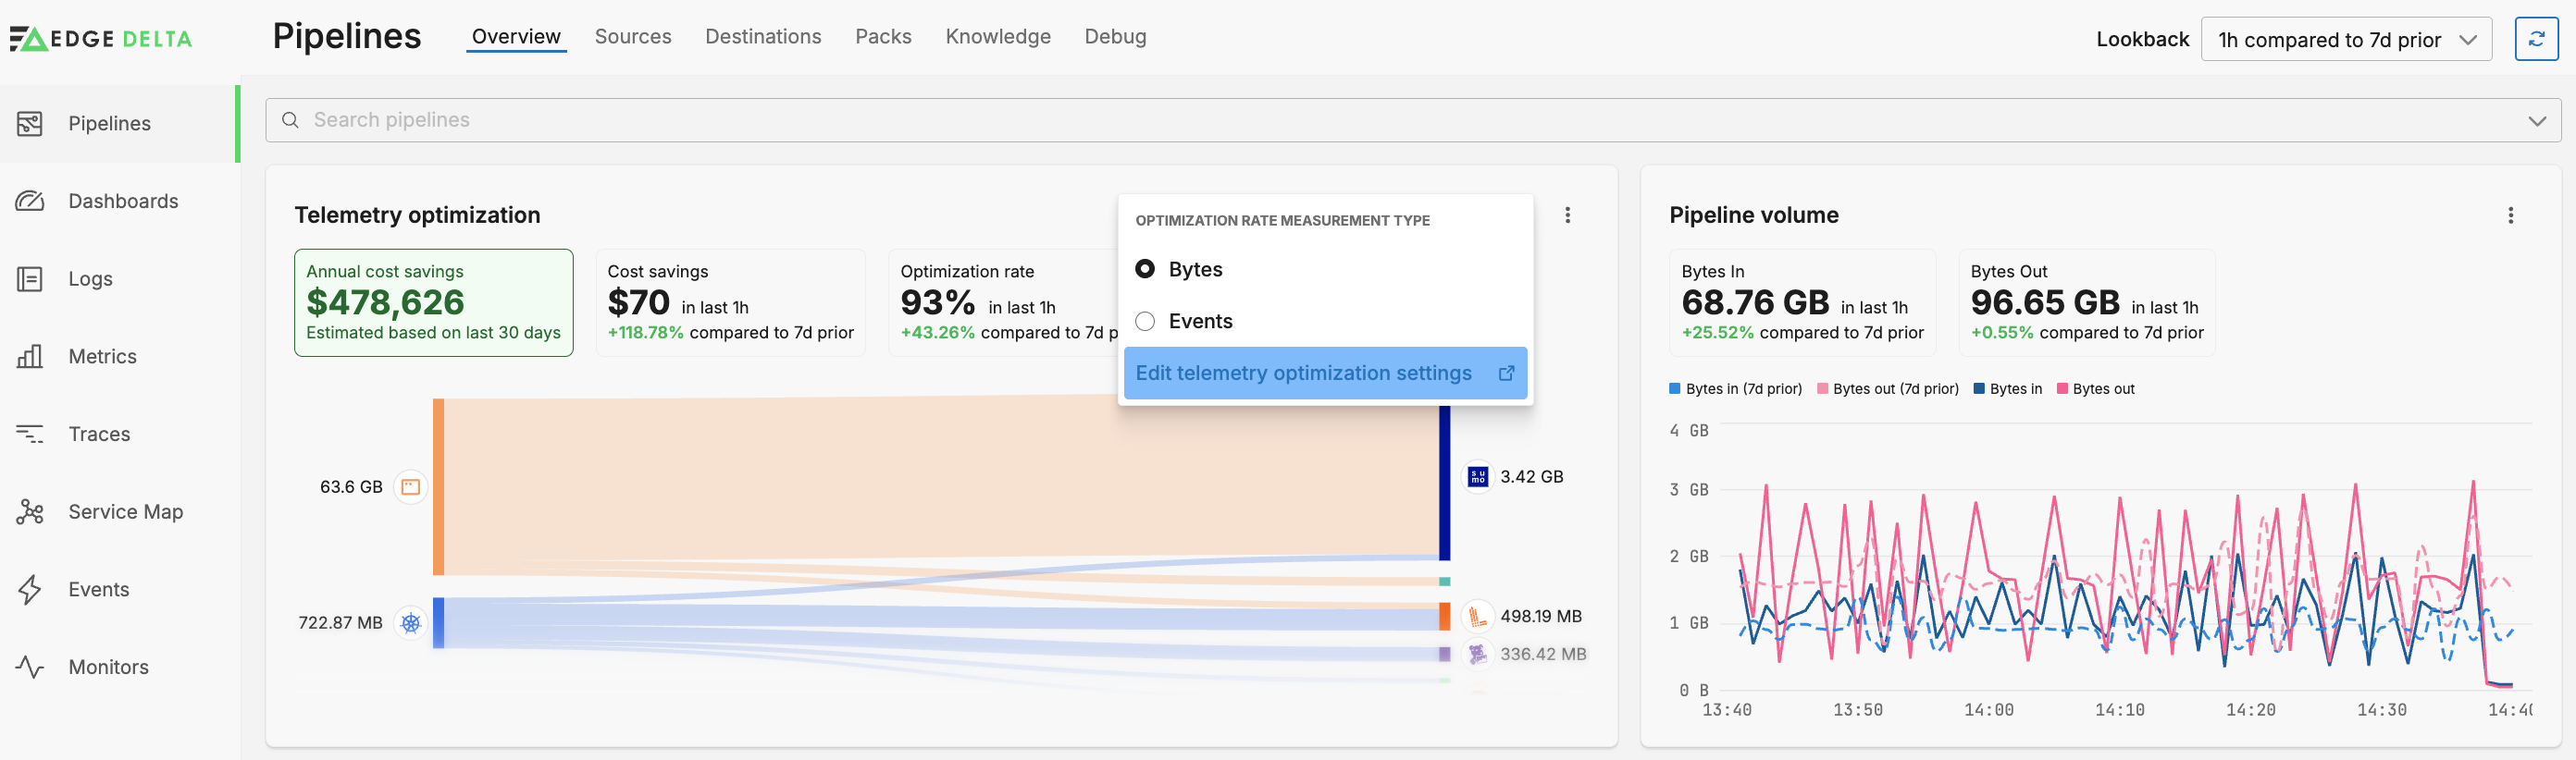Switch to the Sources tab
Image resolution: width=2576 pixels, height=760 pixels.
pos(633,37)
